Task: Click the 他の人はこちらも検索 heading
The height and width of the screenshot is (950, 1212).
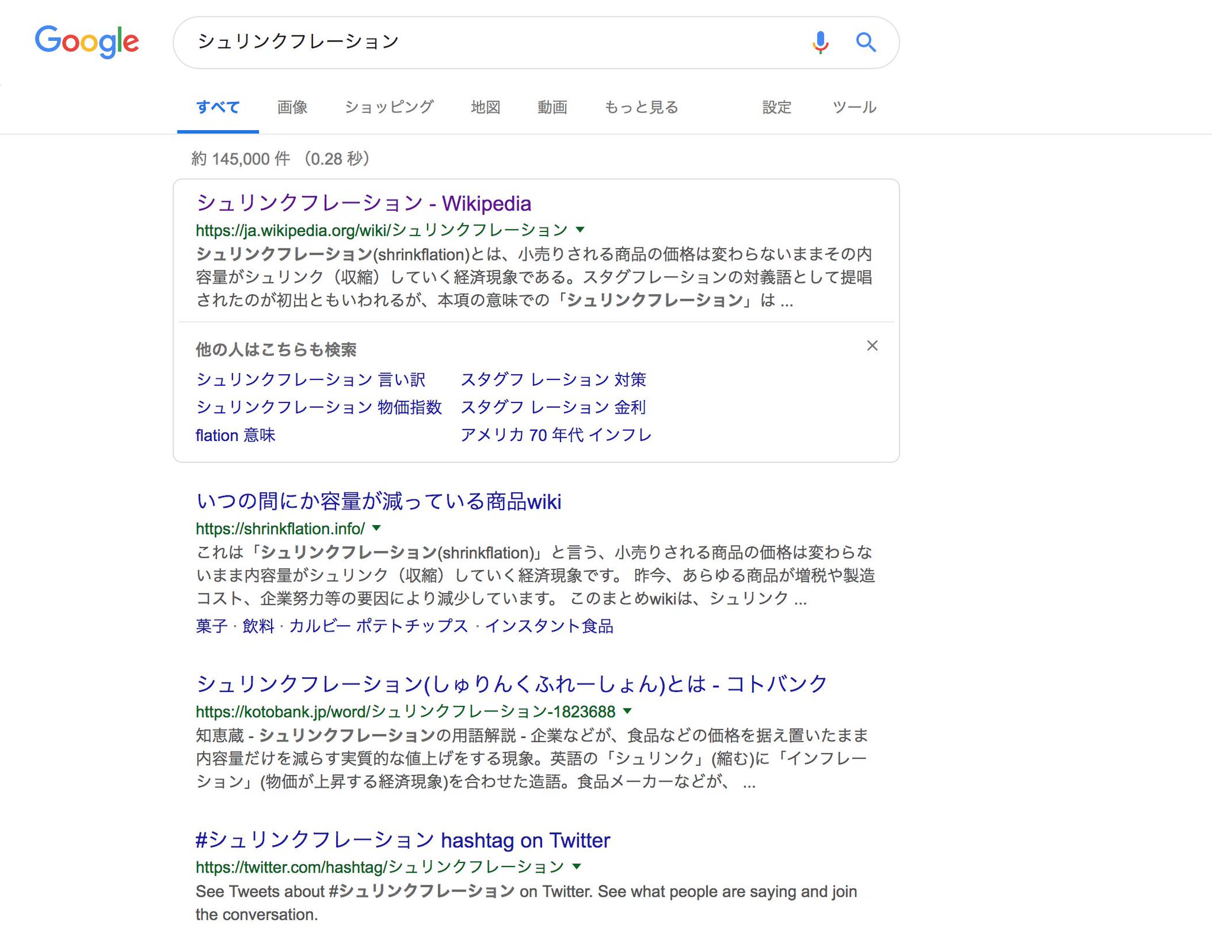Action: click(276, 350)
